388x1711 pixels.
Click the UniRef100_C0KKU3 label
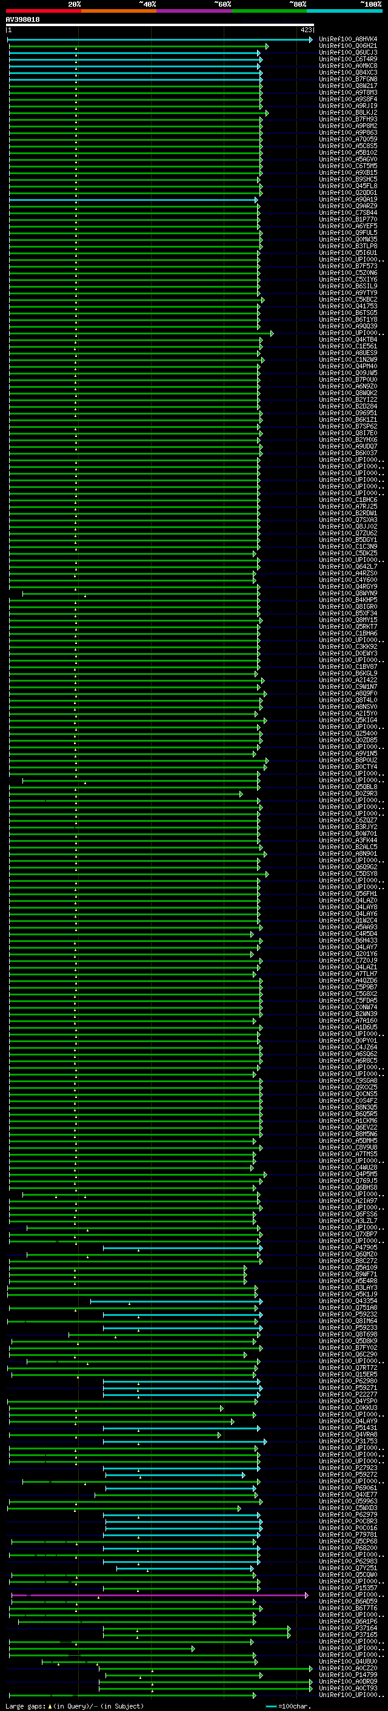pos(348,1408)
